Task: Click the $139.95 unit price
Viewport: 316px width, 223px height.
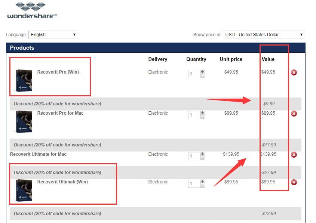Action: (x=231, y=154)
